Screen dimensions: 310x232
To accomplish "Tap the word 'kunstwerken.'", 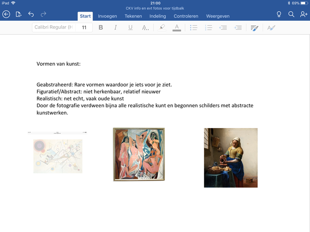I will [x=52, y=113].
